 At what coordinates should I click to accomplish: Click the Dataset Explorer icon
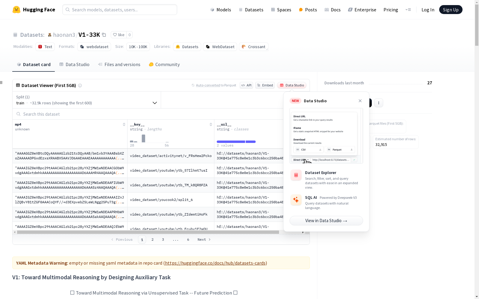(296, 175)
